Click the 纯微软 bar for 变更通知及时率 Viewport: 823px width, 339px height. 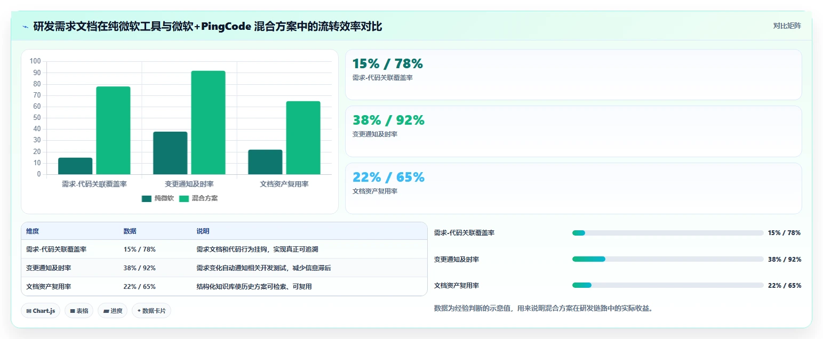pyautogui.click(x=170, y=153)
